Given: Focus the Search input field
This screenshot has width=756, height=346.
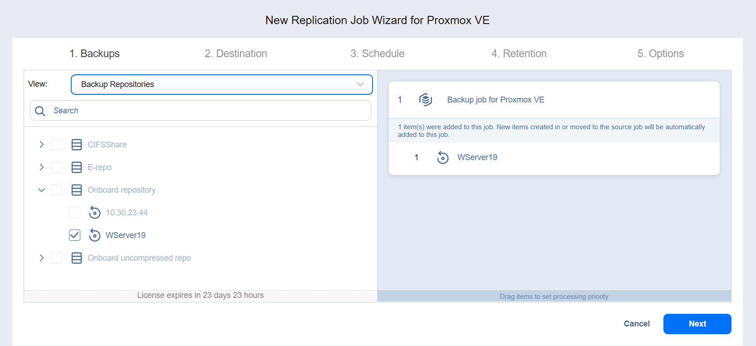Looking at the screenshot, I should (x=209, y=111).
